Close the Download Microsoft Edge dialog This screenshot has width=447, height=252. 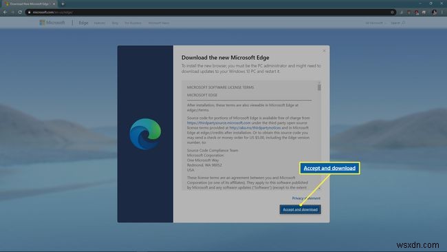(324, 51)
